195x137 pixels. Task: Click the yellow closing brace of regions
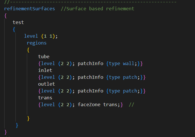(x=28, y=118)
